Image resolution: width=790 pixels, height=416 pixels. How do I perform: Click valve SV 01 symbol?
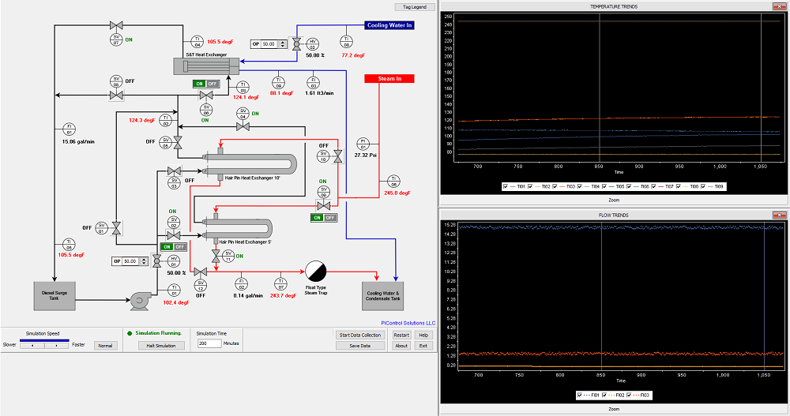(x=116, y=227)
